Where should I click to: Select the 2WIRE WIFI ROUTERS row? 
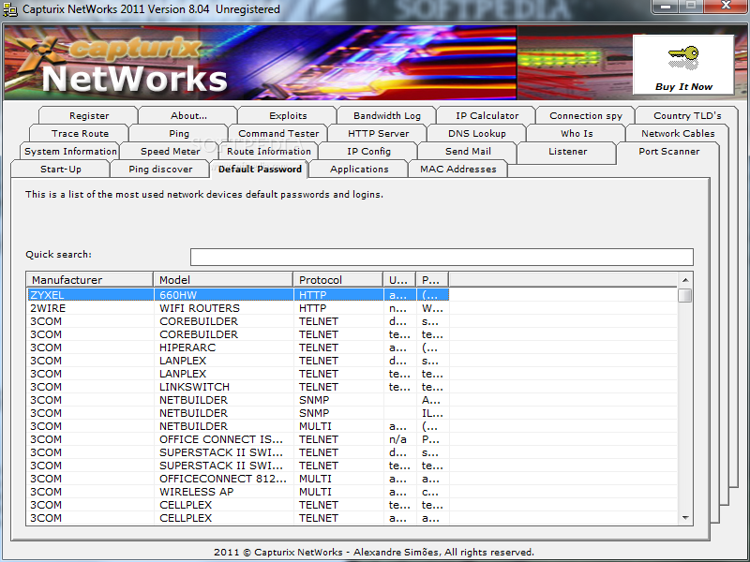238,308
